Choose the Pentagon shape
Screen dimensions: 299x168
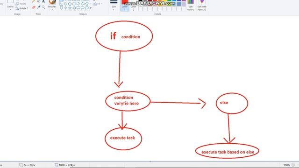70,4
